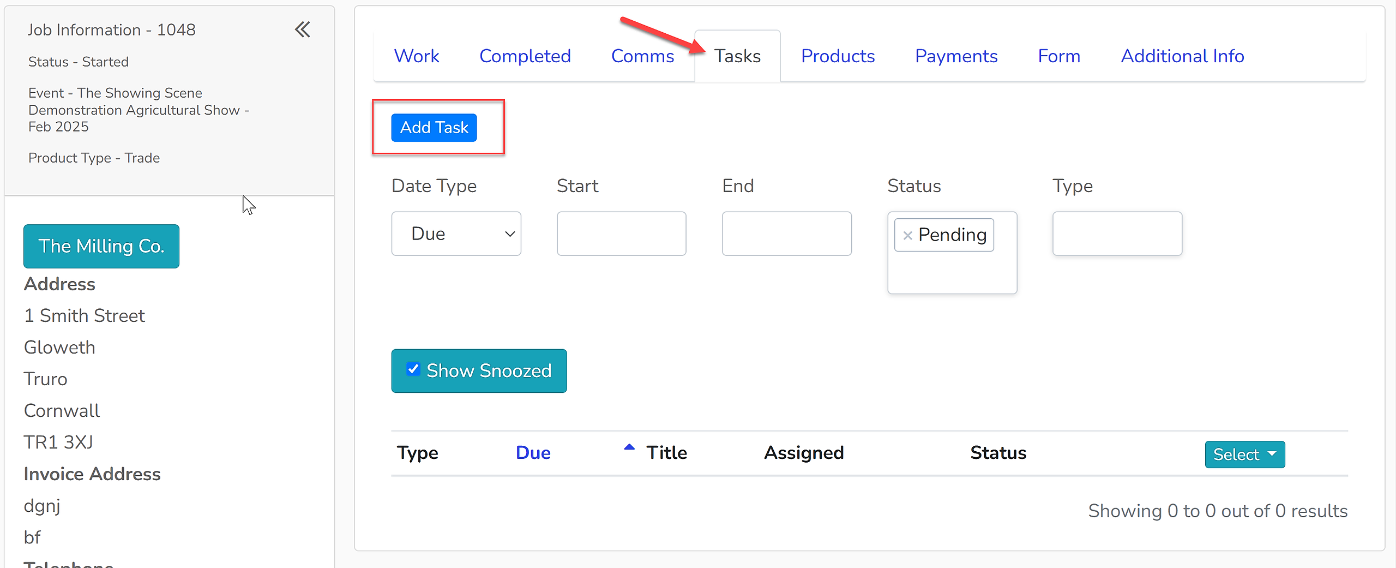The height and width of the screenshot is (568, 1396).
Task: Select the Tasks tab
Action: click(737, 56)
